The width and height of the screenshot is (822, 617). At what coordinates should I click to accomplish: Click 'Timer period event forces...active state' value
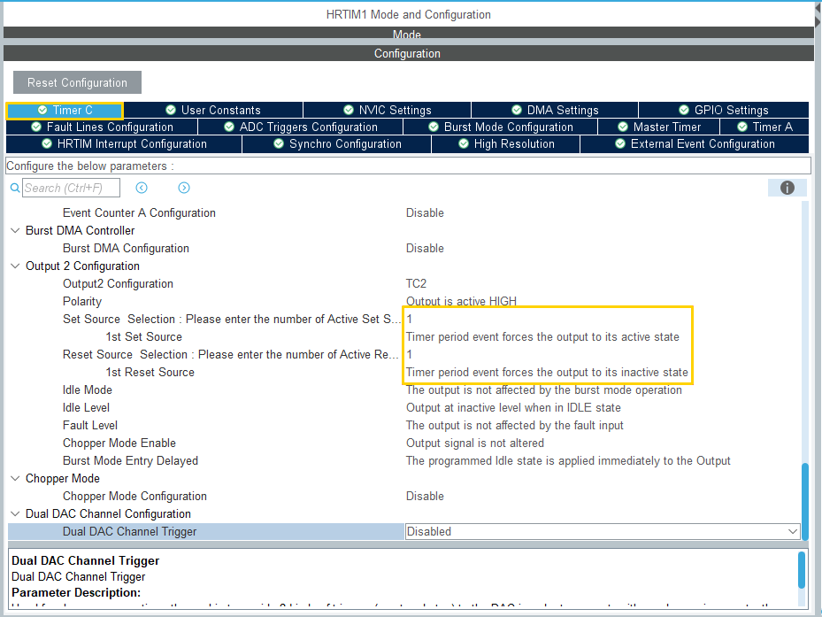tap(542, 337)
